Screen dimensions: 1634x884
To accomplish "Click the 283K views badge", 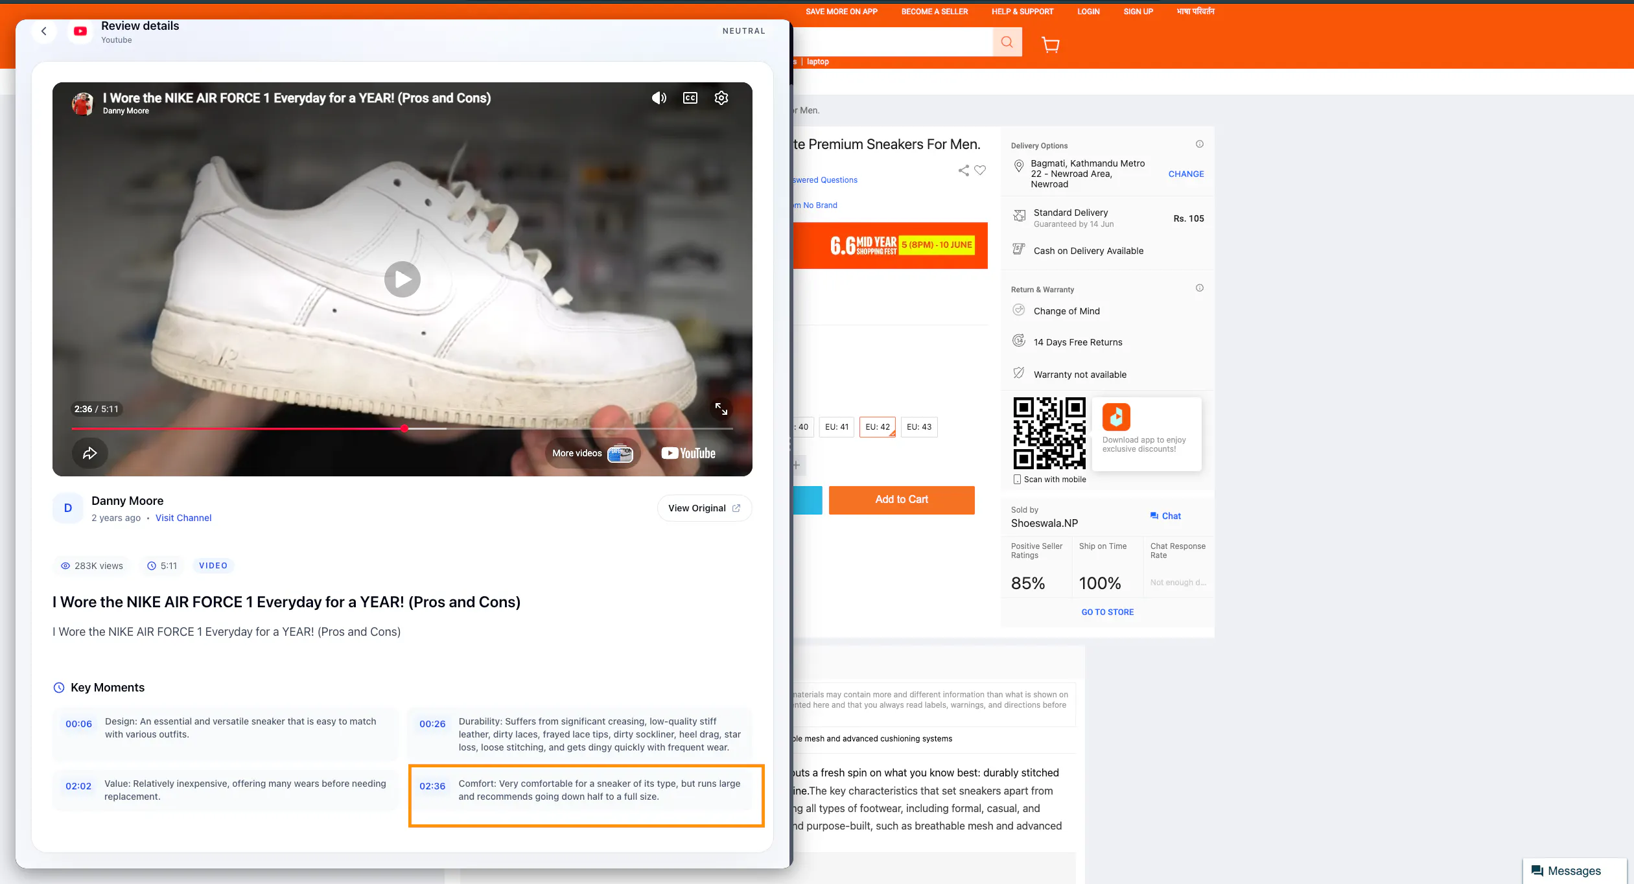I will (92, 566).
